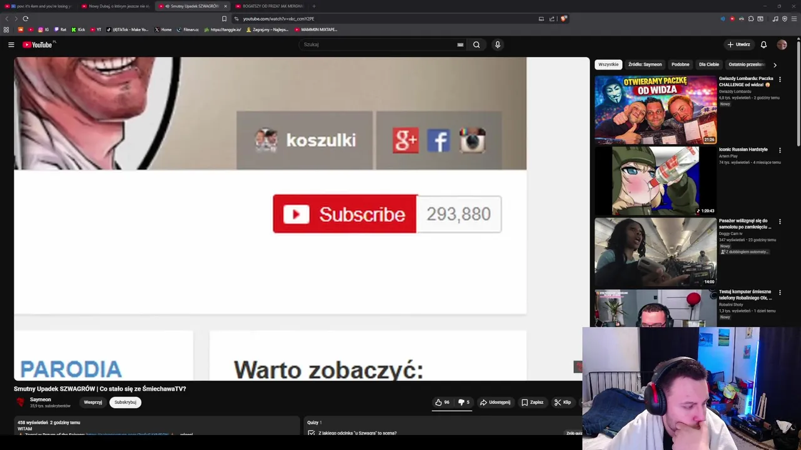Dislike the video with thumbs down

point(464,402)
